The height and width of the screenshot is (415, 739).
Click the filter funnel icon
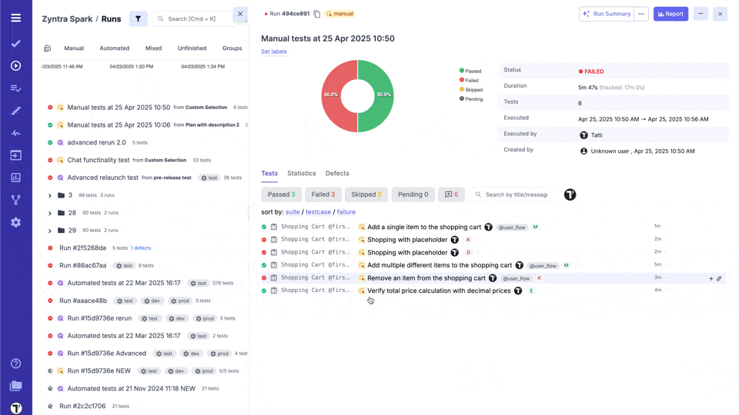(138, 18)
